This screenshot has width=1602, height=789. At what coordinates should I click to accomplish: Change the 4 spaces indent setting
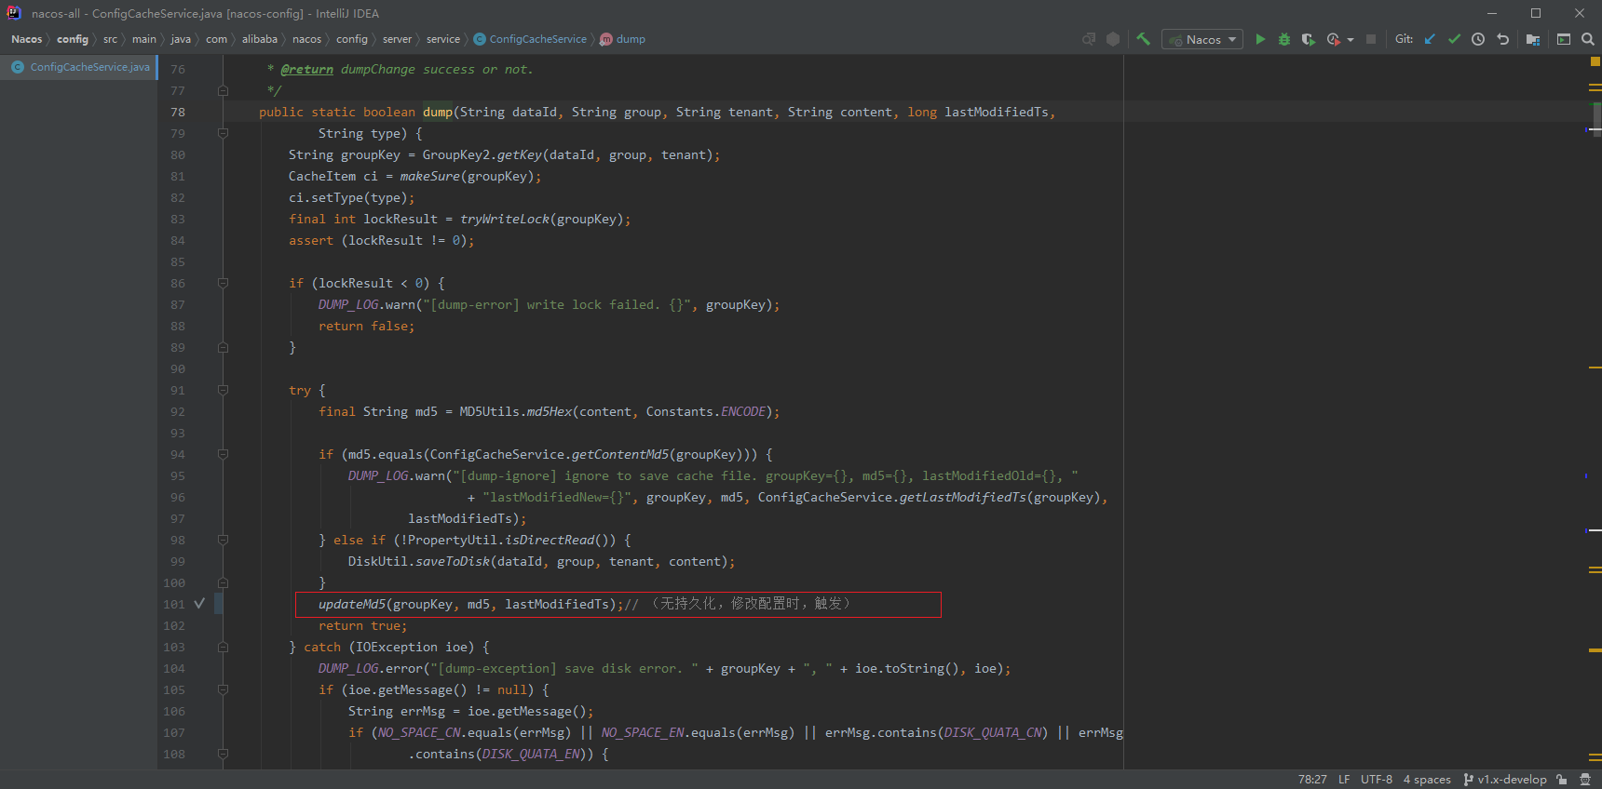(x=1427, y=780)
